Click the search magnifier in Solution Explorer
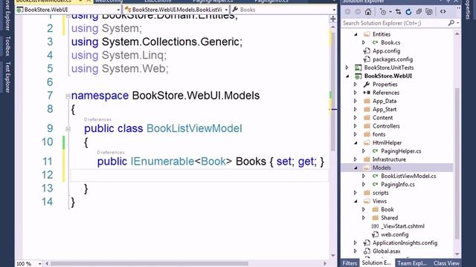 click(x=451, y=23)
